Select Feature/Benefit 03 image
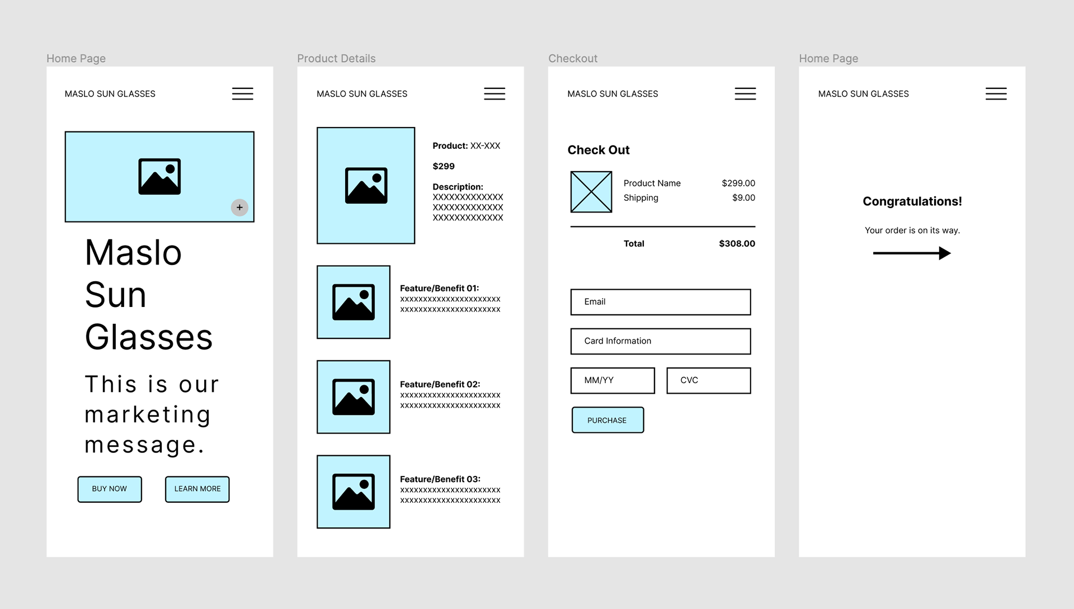Image resolution: width=1074 pixels, height=609 pixels. point(354,492)
